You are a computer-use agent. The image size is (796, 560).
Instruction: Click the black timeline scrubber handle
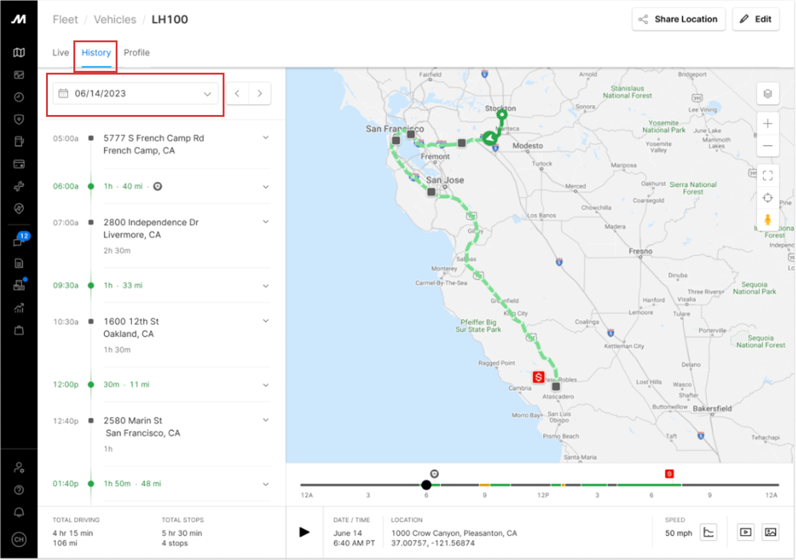426,485
